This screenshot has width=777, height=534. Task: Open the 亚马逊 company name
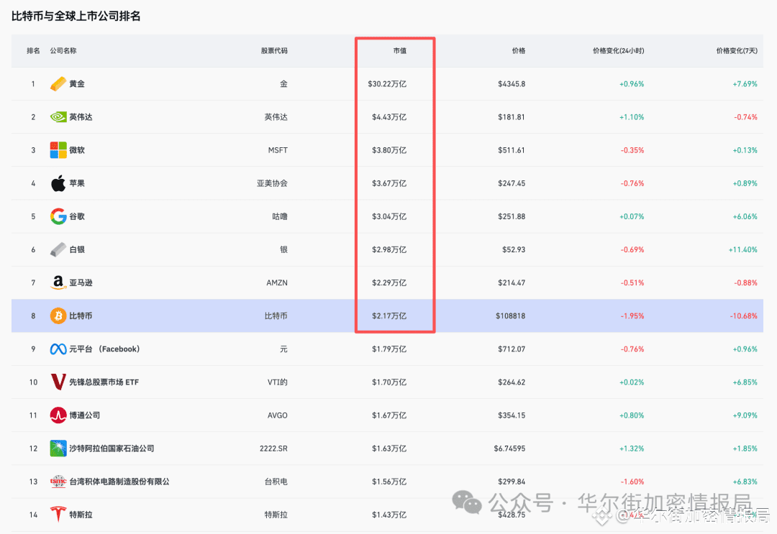(x=81, y=283)
